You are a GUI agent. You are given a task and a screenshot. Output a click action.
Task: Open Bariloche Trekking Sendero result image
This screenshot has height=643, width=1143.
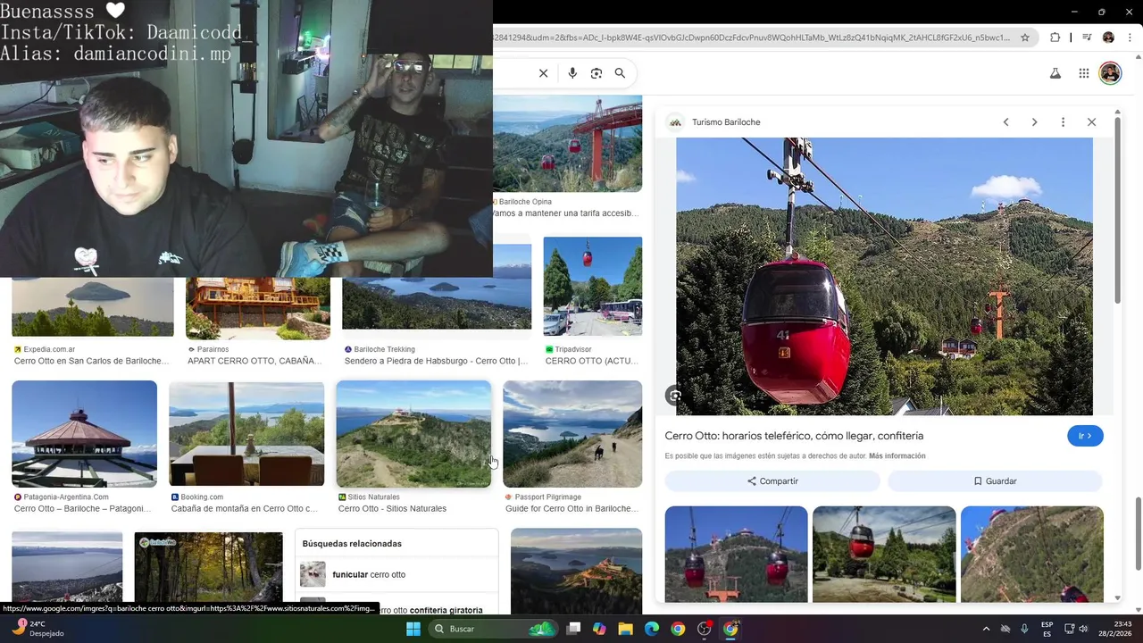coord(437,304)
